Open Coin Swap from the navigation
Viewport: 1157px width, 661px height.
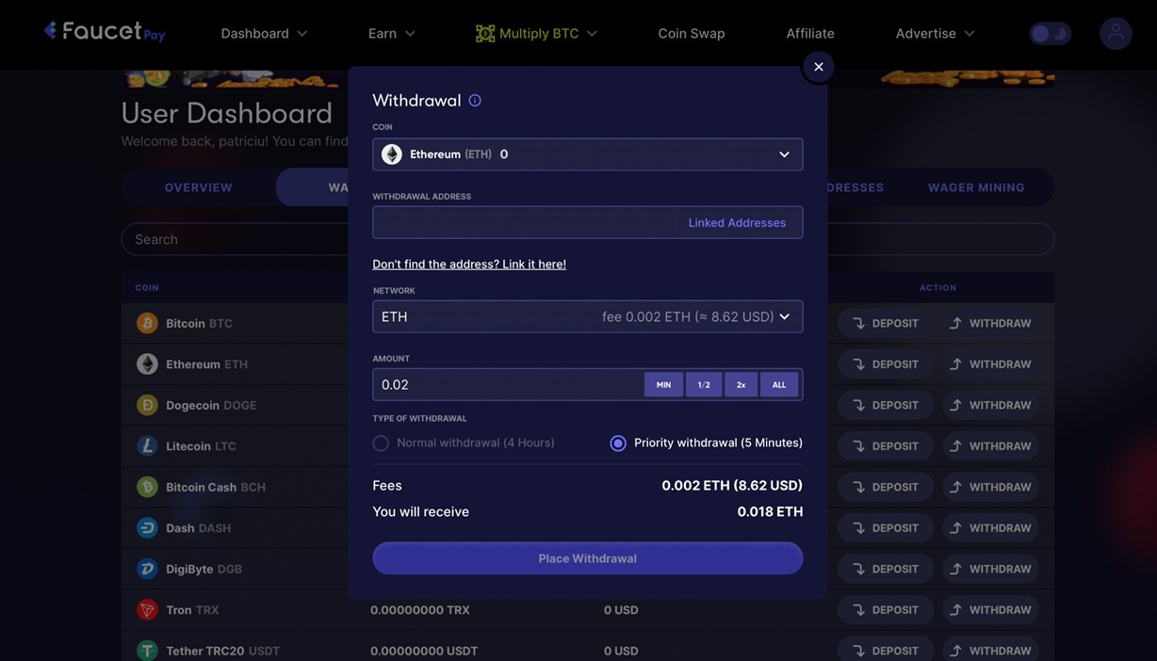tap(691, 34)
